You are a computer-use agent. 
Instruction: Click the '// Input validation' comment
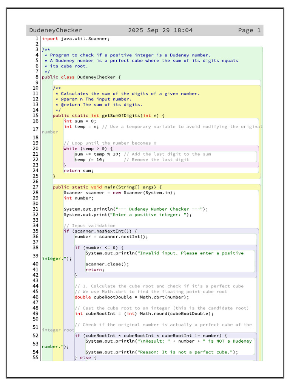(x=89, y=225)
